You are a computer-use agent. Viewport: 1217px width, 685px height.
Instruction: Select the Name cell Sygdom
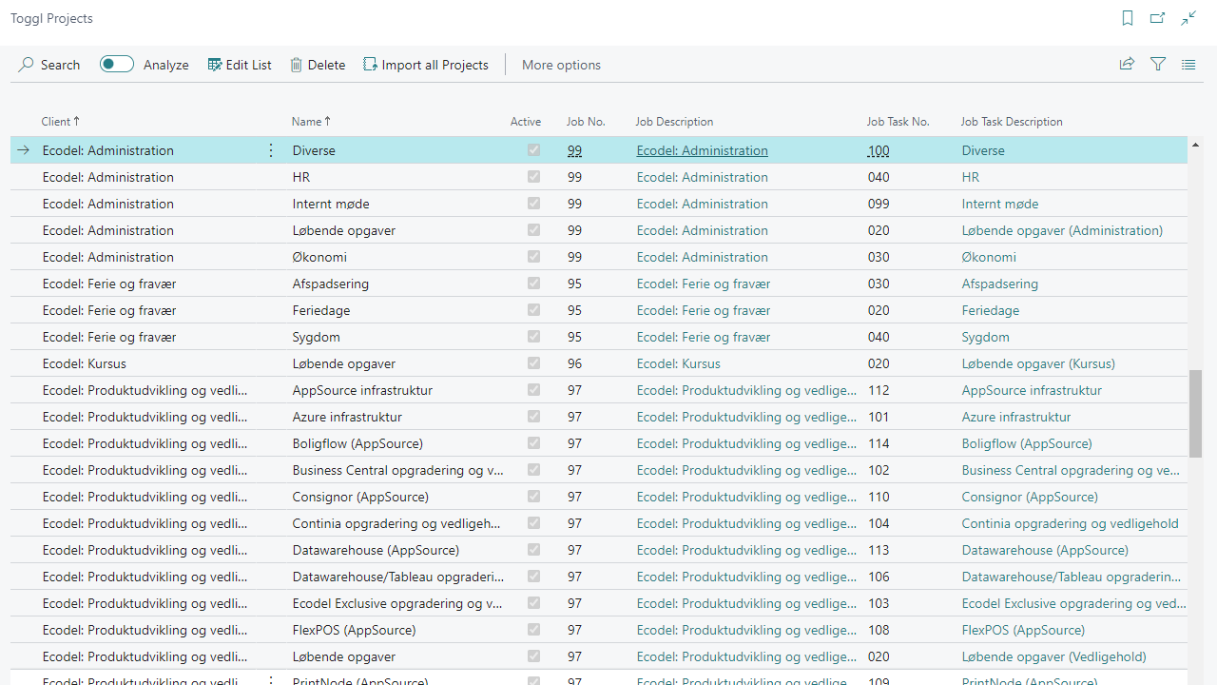(x=316, y=337)
